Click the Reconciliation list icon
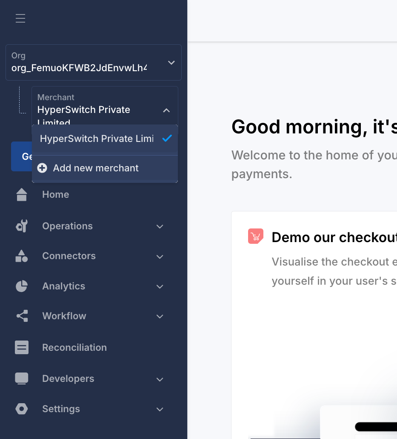 (22, 347)
